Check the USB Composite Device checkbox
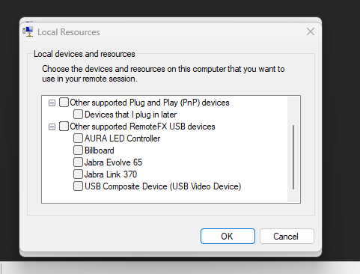Screen dimensions: 360x274 click(78, 186)
